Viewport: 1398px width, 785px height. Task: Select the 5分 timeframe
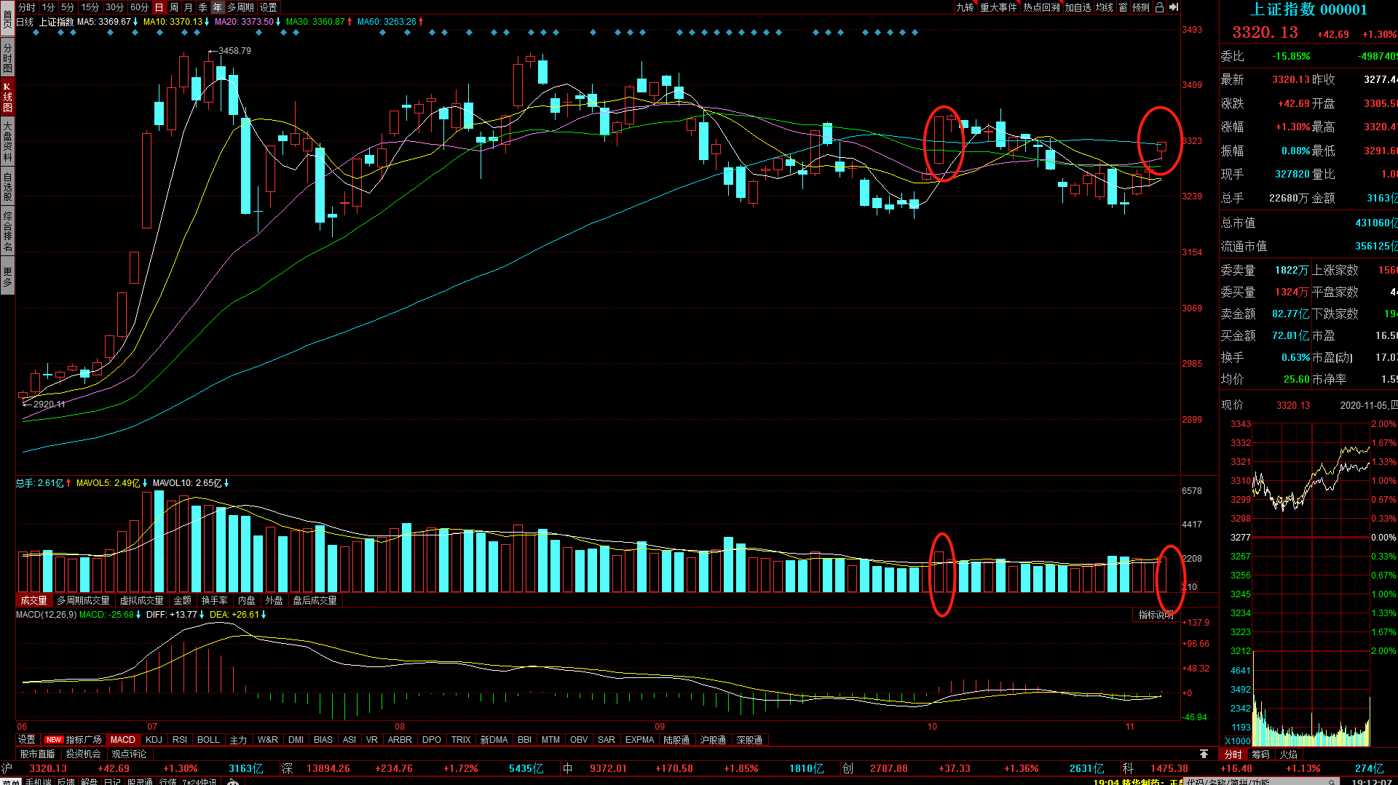68,7
